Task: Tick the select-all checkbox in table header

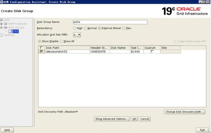Action: pos(41,48)
